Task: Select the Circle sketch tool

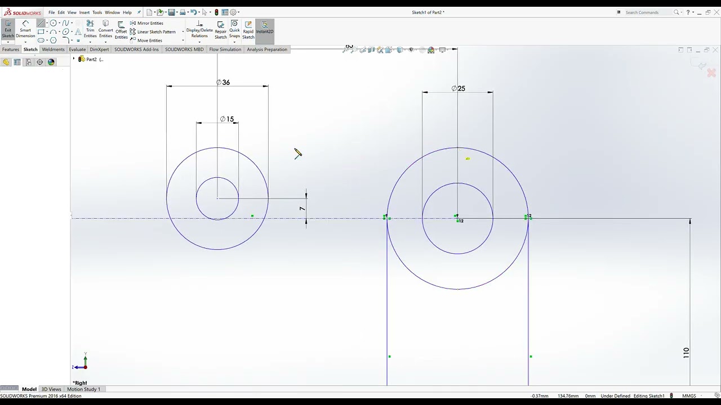Action: coord(54,23)
